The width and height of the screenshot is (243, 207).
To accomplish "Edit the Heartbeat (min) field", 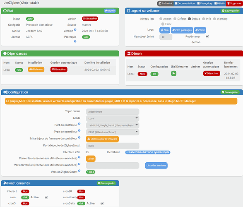I will pos(166,37).
